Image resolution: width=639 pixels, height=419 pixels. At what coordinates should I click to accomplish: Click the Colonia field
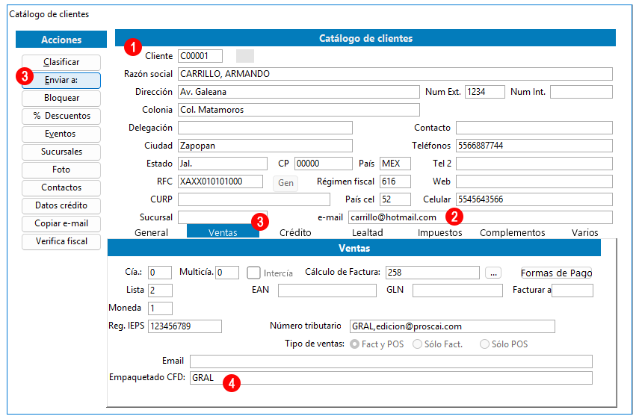pos(299,110)
